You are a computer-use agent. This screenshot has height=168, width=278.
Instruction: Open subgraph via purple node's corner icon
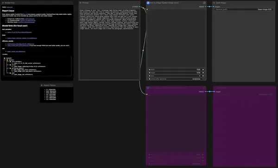(204, 88)
